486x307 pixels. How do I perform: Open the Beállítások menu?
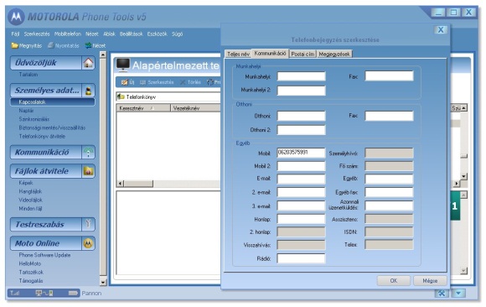coord(132,34)
